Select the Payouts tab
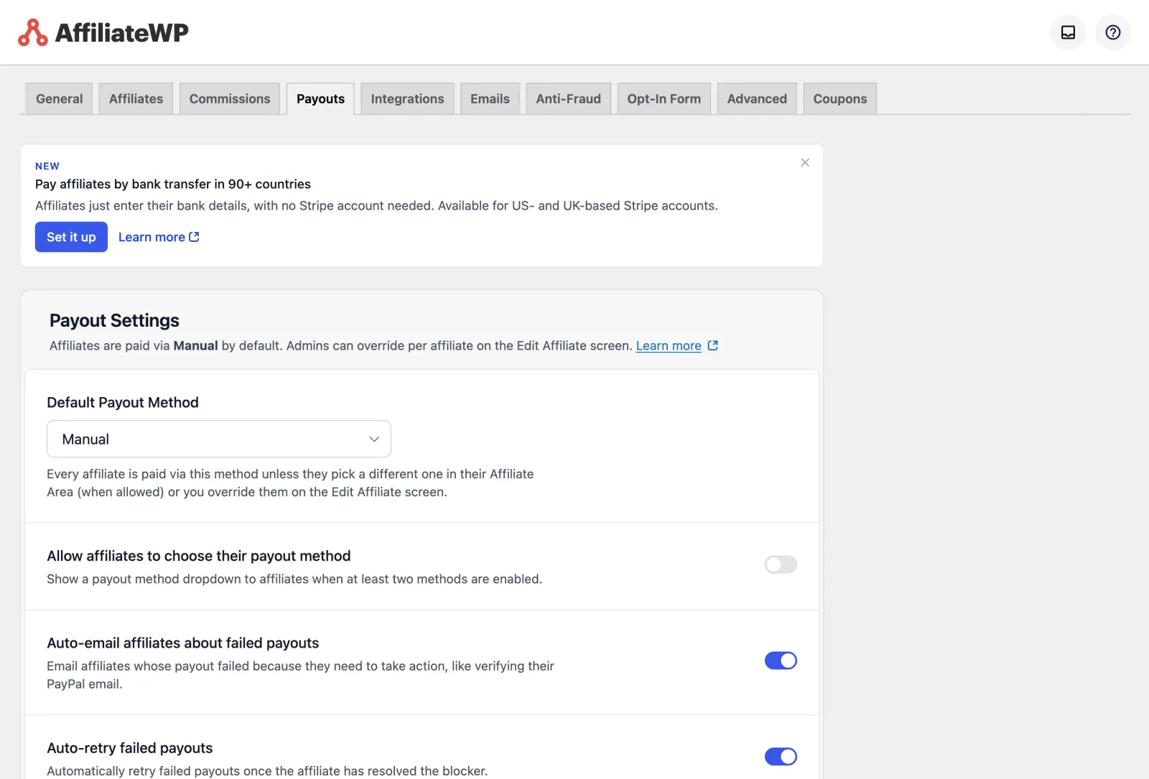This screenshot has height=779, width=1149. point(320,99)
